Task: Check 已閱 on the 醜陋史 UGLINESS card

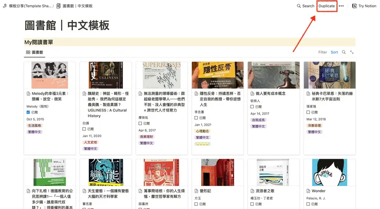Action: [84, 129]
